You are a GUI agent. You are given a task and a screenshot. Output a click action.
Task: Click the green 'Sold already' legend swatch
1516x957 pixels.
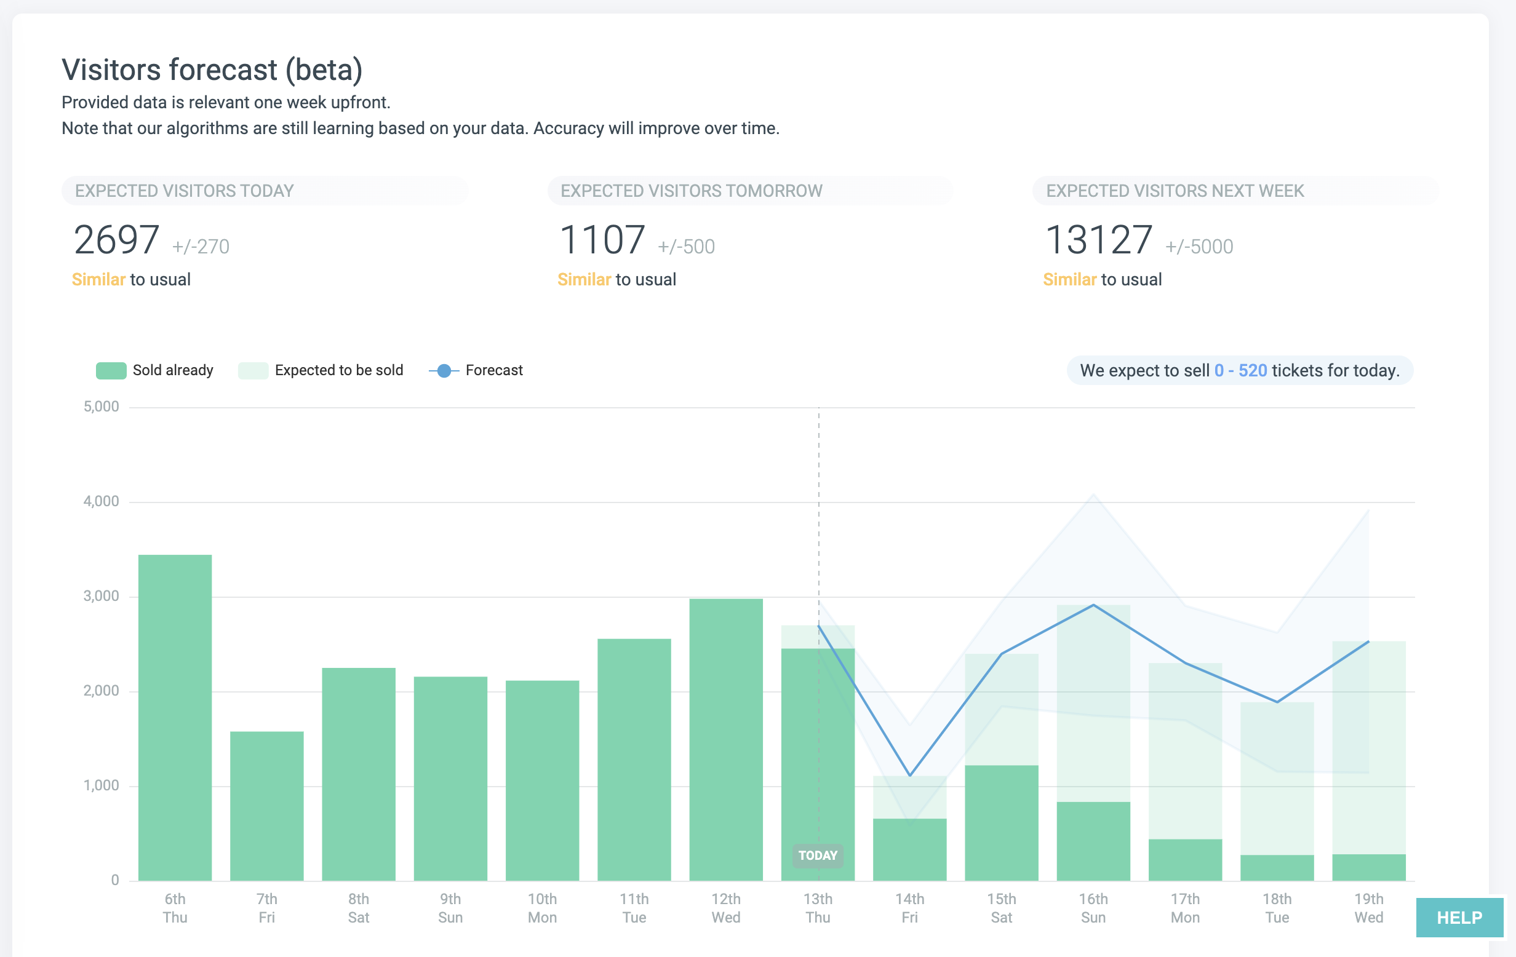point(111,371)
